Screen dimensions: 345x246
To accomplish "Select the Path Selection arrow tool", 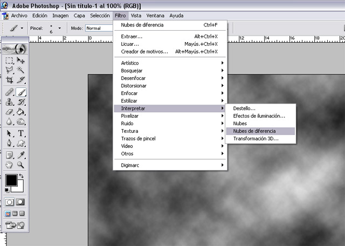I will (9, 133).
